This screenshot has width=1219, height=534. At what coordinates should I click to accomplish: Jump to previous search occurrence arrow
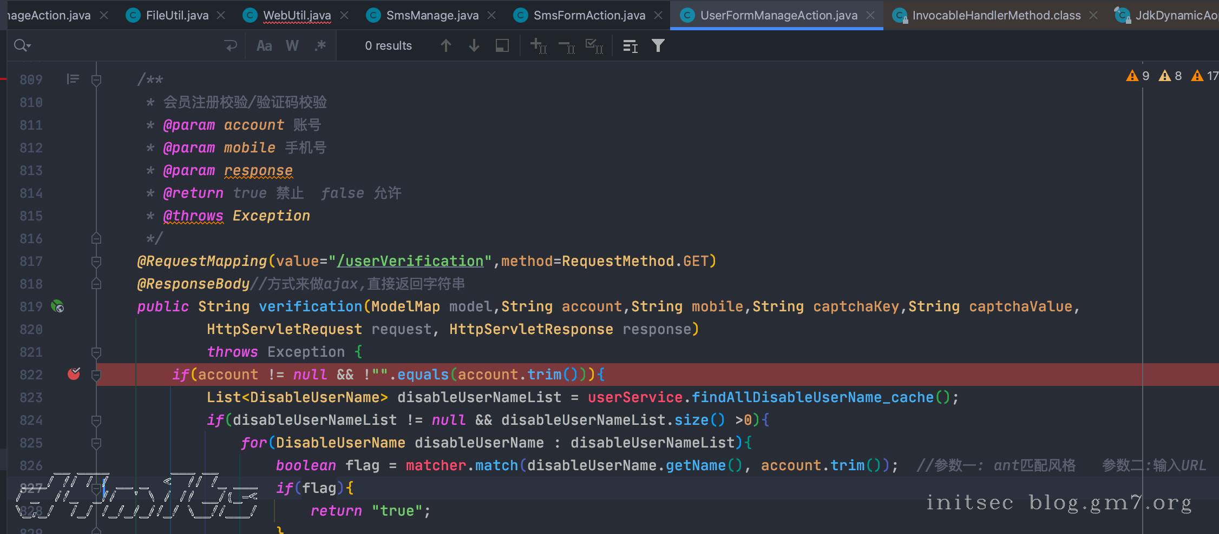(445, 46)
